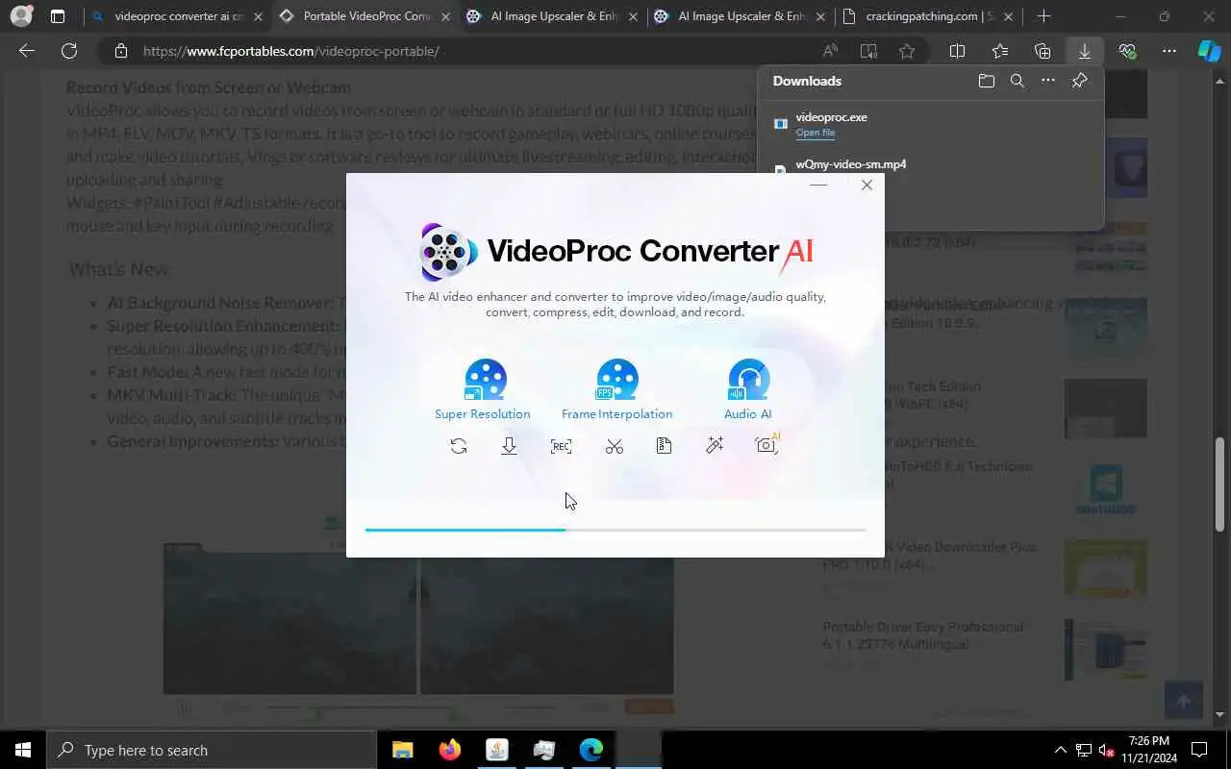Open the Super Resolution tool
Viewport: 1231px width, 769px height.
[x=483, y=390]
